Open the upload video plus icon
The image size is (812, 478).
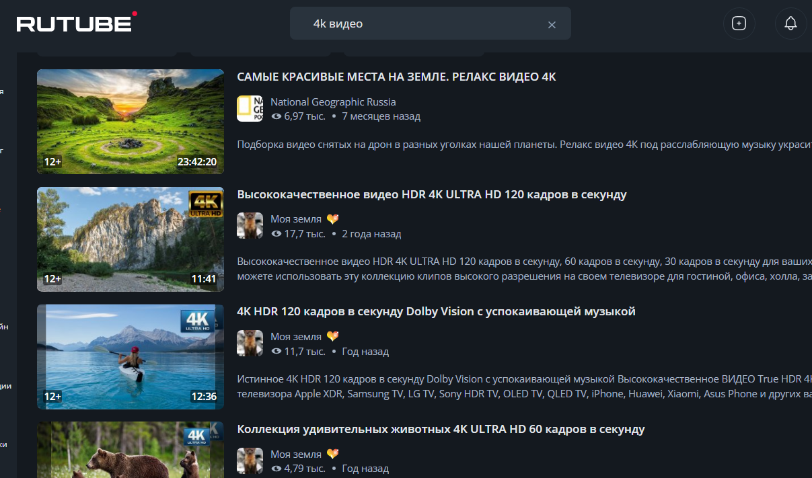[739, 24]
